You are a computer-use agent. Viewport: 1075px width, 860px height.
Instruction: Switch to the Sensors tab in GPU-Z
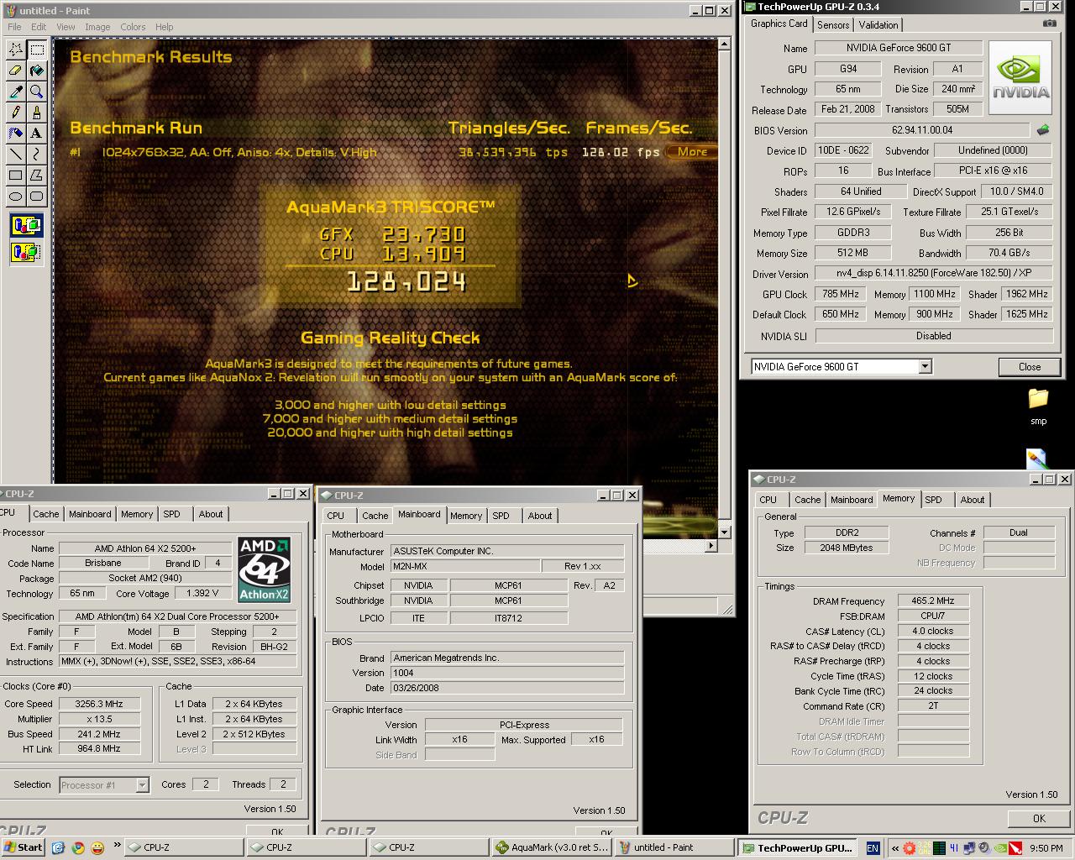click(x=833, y=25)
